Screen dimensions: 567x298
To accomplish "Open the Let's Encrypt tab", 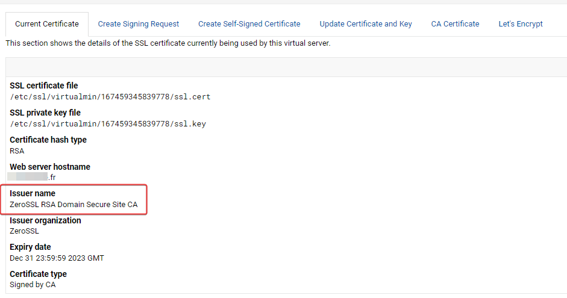I will (521, 24).
